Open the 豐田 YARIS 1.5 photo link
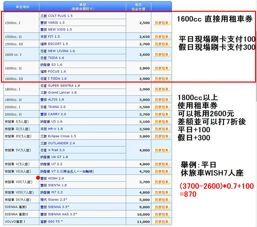Viewport: 257px width, 227px height. (52, 23)
